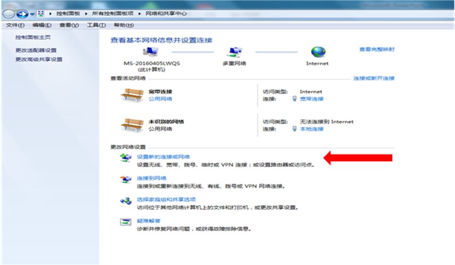Open the 文件(F) menu
455x265 pixels.
(x=15, y=25)
